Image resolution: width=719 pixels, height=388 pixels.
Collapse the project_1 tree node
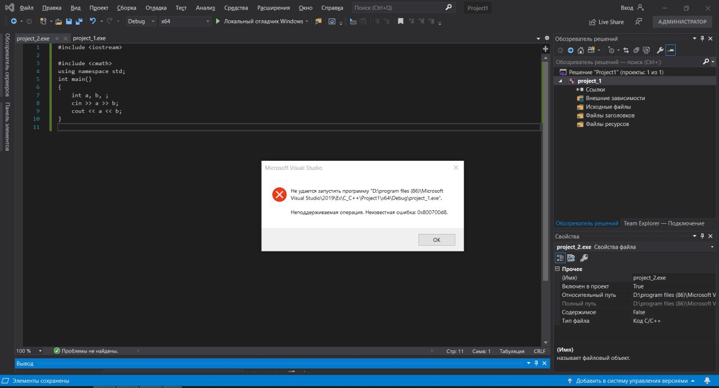[x=560, y=81]
